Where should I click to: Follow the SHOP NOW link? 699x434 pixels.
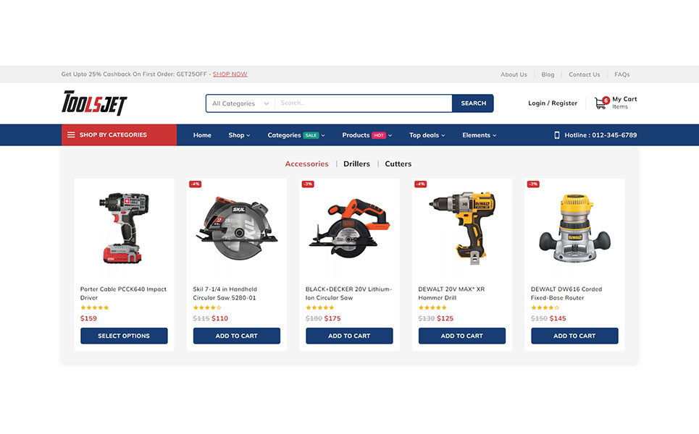coord(230,75)
